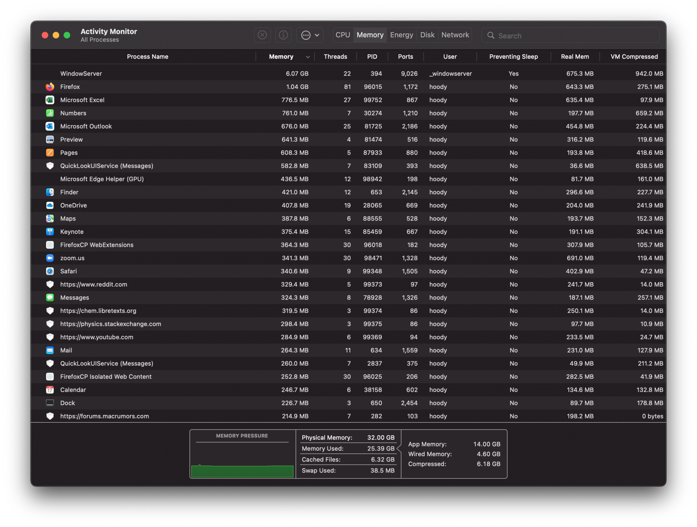Image resolution: width=697 pixels, height=527 pixels.
Task: Toggle Memory column sort order arrow
Action: point(308,57)
